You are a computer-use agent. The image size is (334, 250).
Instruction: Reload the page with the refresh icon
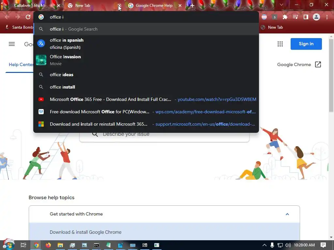28,17
